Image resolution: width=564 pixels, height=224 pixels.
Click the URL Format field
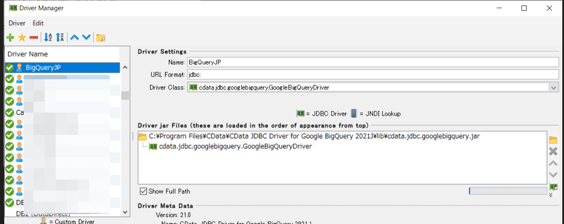click(x=373, y=75)
